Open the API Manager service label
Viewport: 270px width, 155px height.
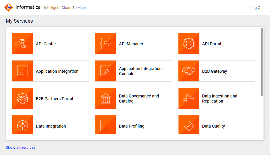[131, 44]
